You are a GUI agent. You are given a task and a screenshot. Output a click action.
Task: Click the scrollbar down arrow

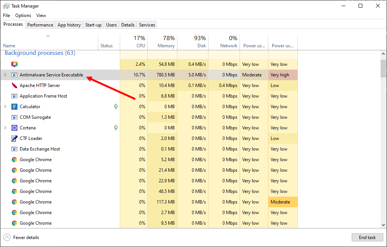[x=383, y=225]
